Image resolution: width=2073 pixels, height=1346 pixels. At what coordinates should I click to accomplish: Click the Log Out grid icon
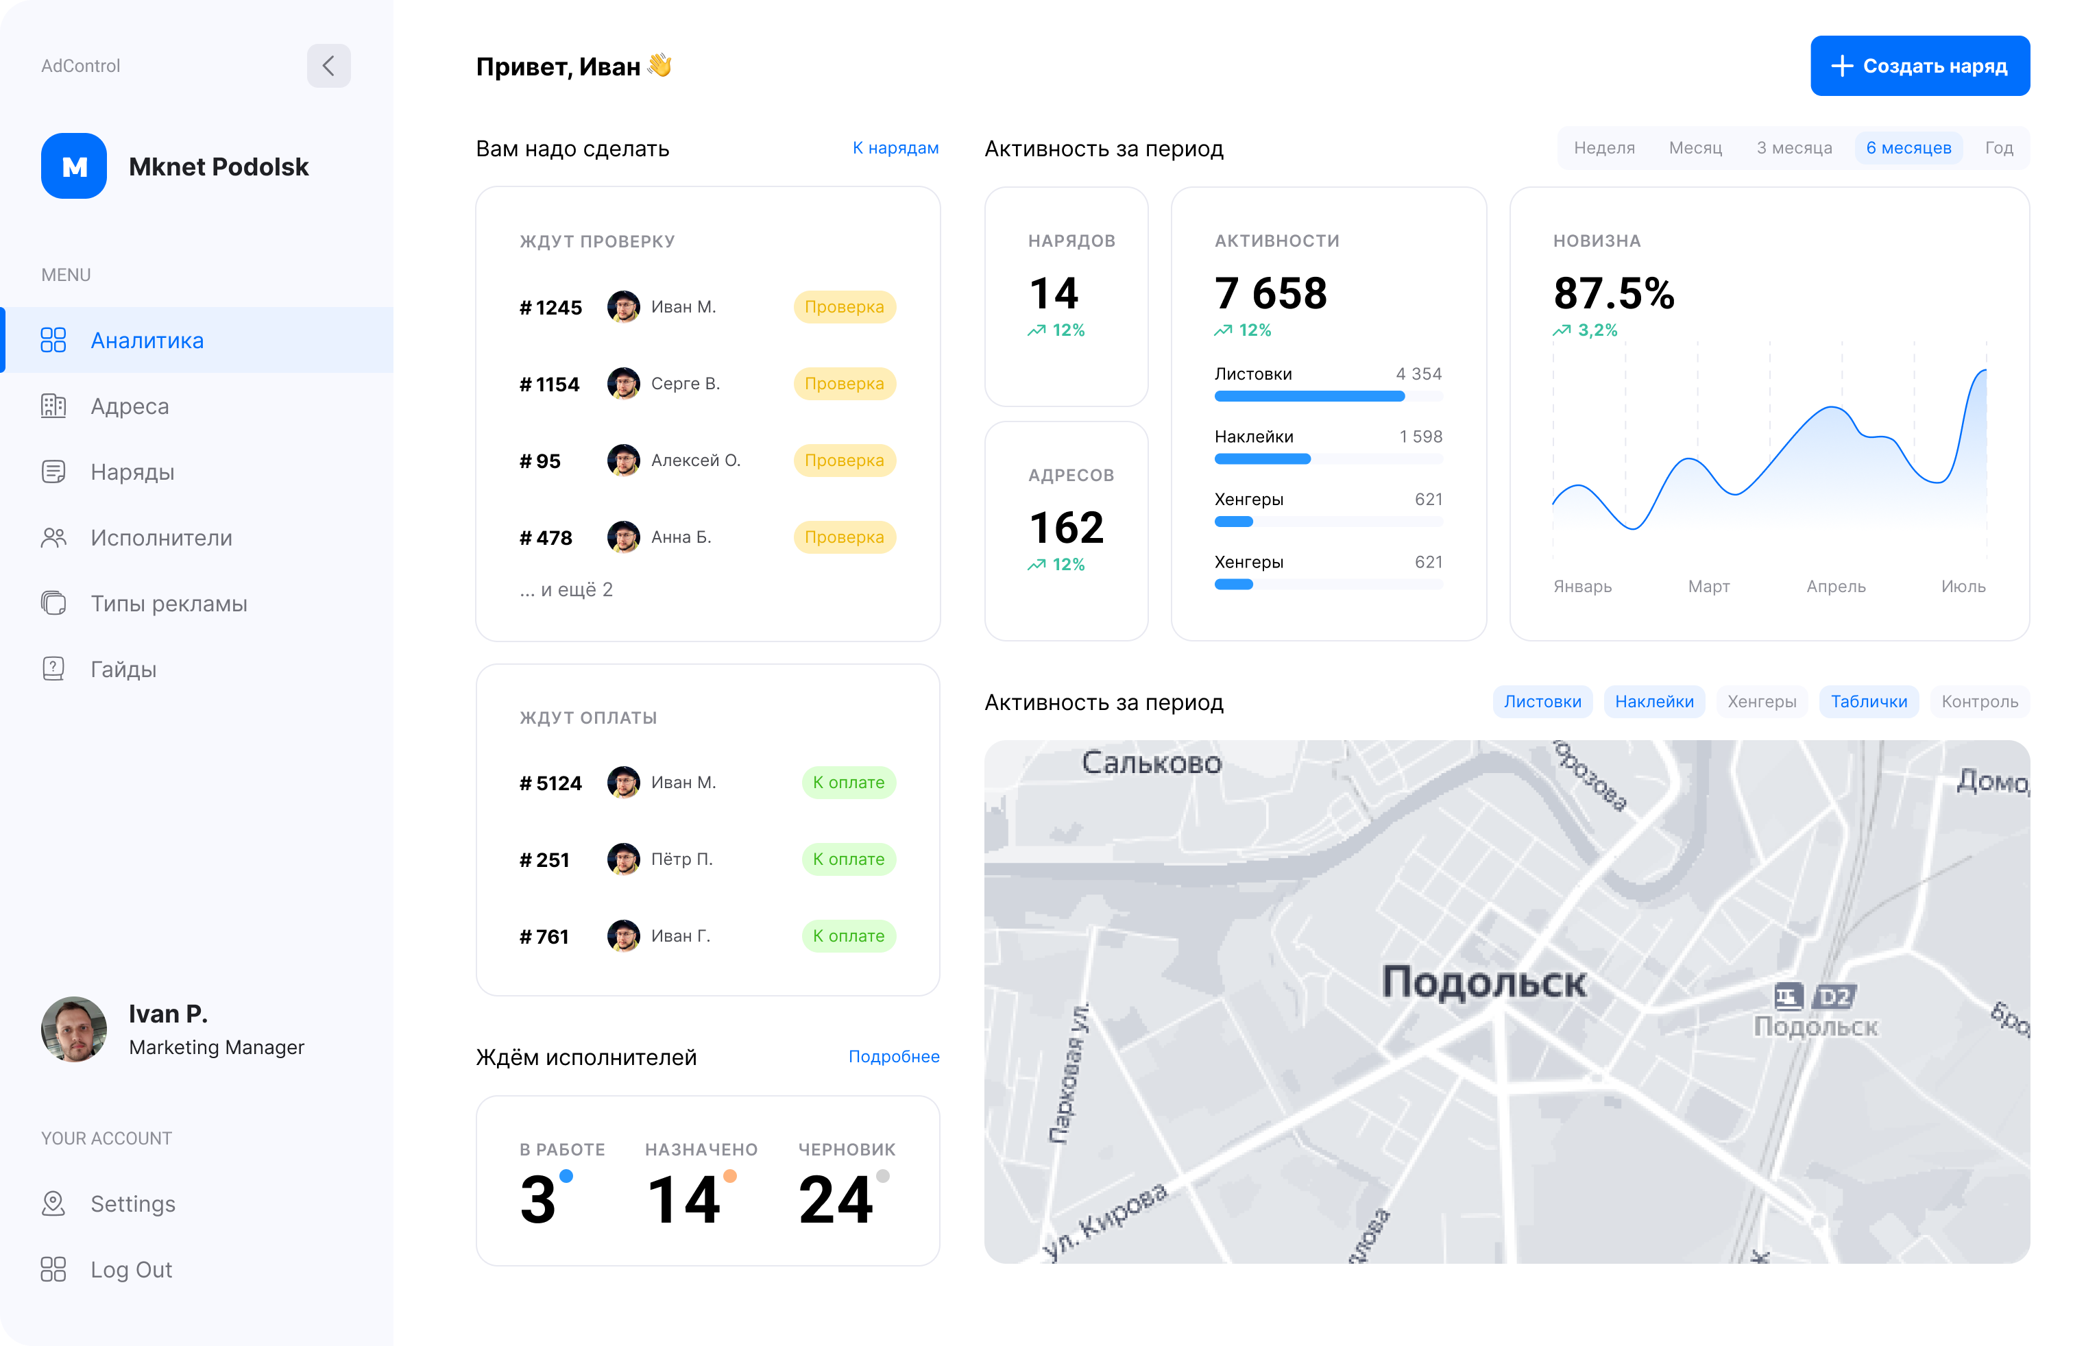(x=53, y=1269)
